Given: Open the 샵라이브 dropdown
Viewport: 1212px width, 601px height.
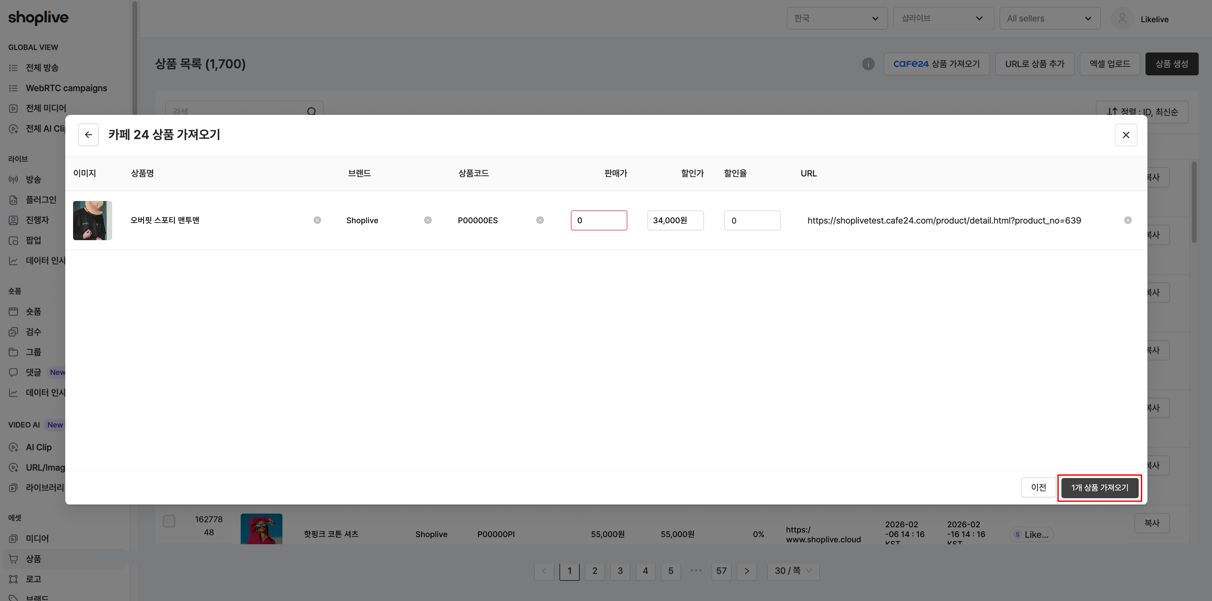Looking at the screenshot, I should 943,18.
